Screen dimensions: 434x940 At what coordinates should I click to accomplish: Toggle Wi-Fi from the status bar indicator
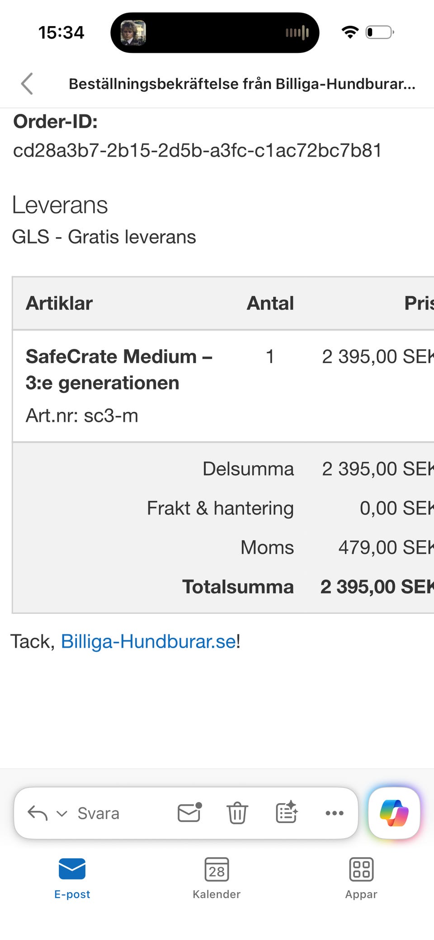pyautogui.click(x=349, y=32)
